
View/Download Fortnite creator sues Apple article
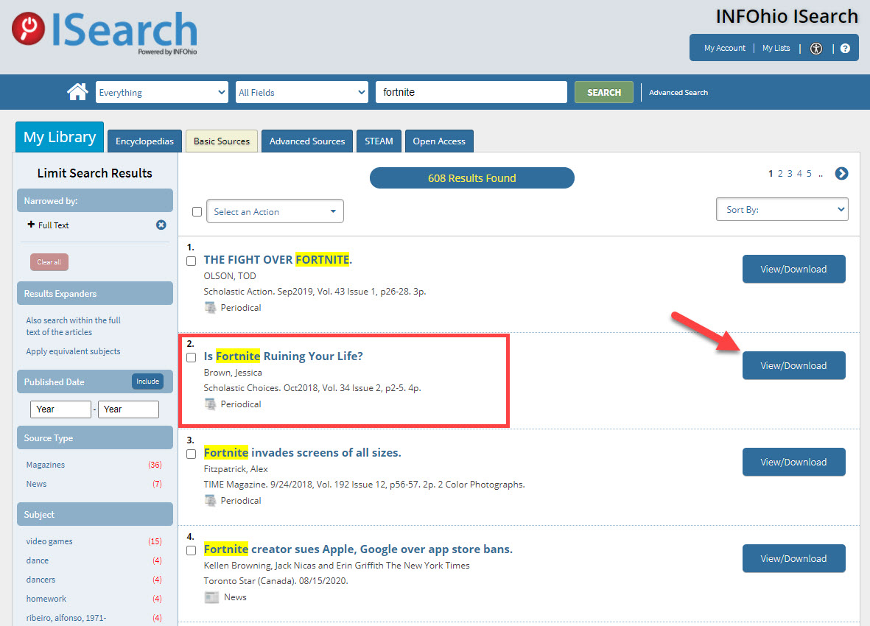tap(793, 558)
